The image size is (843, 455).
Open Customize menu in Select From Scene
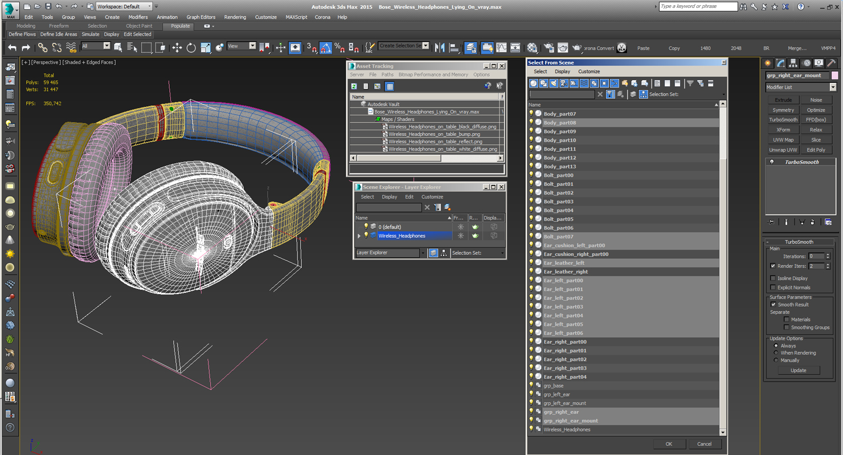[x=589, y=72]
